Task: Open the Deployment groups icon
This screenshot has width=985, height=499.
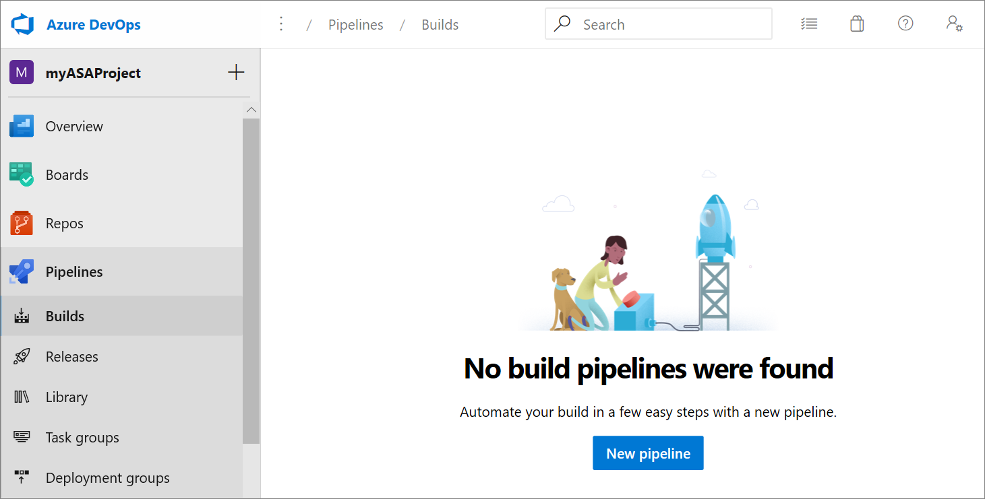Action: click(x=20, y=477)
